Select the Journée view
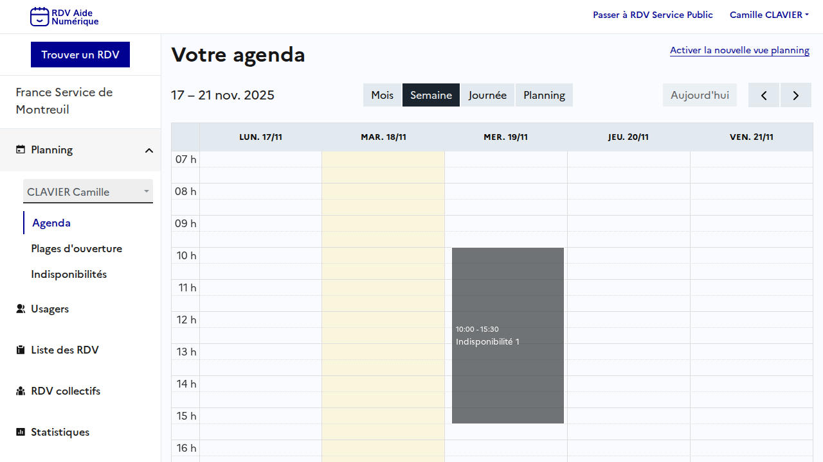 (487, 95)
